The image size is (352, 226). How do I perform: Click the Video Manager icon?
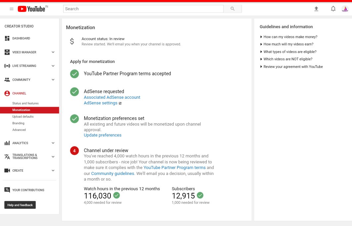[7, 52]
